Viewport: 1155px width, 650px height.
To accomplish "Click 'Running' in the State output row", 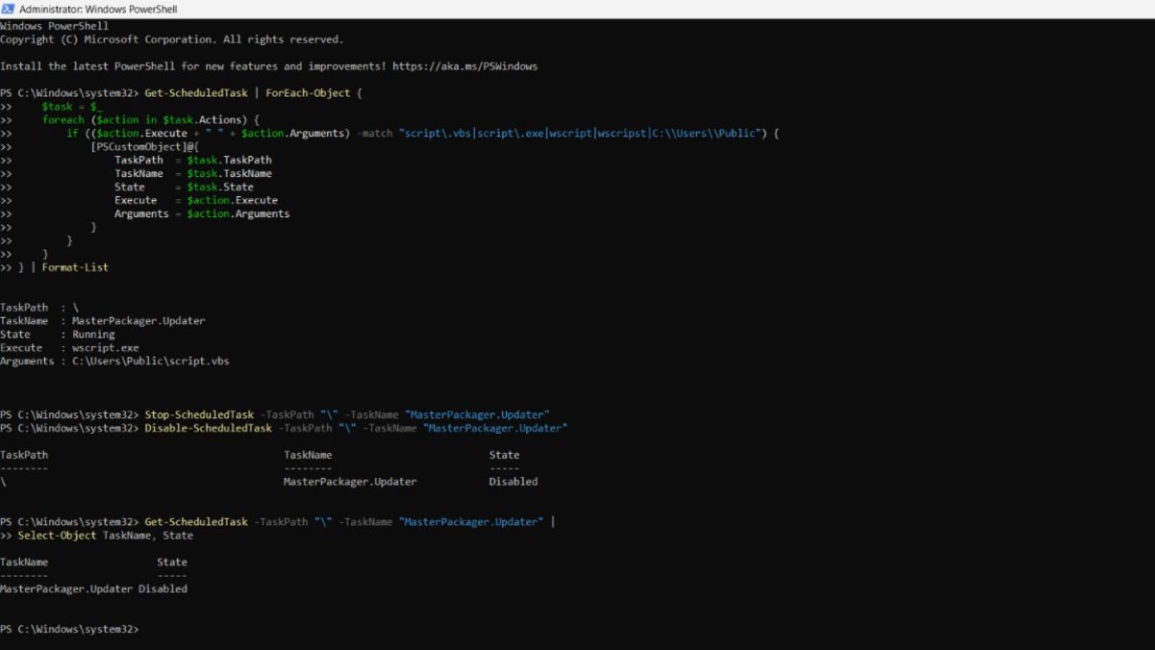I will [x=93, y=335].
